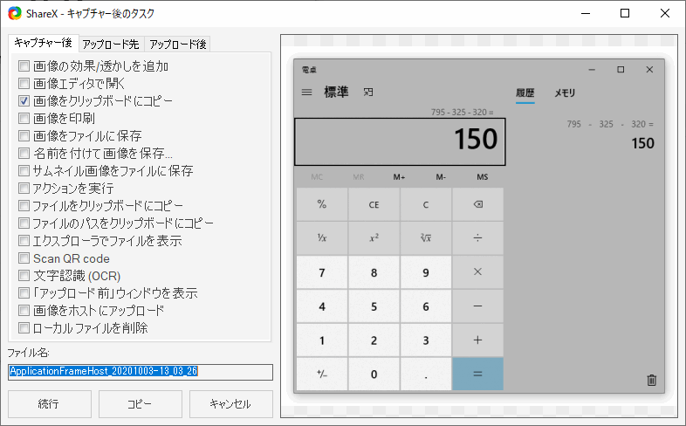Enable サムネイル画像をファイルに保存 checkbox

tap(24, 171)
